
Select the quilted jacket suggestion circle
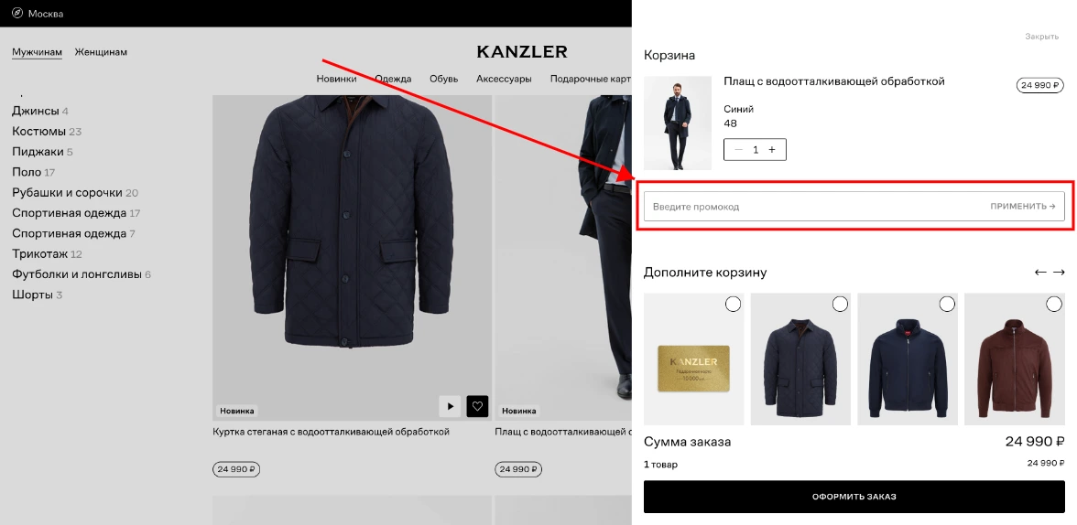[x=840, y=304]
